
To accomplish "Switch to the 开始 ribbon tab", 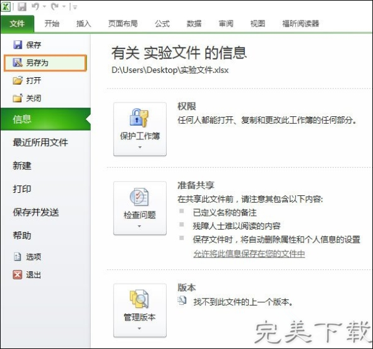I will click(52, 24).
